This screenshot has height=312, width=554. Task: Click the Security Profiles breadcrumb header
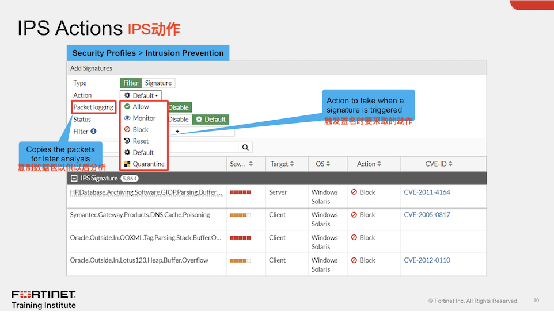(x=148, y=53)
